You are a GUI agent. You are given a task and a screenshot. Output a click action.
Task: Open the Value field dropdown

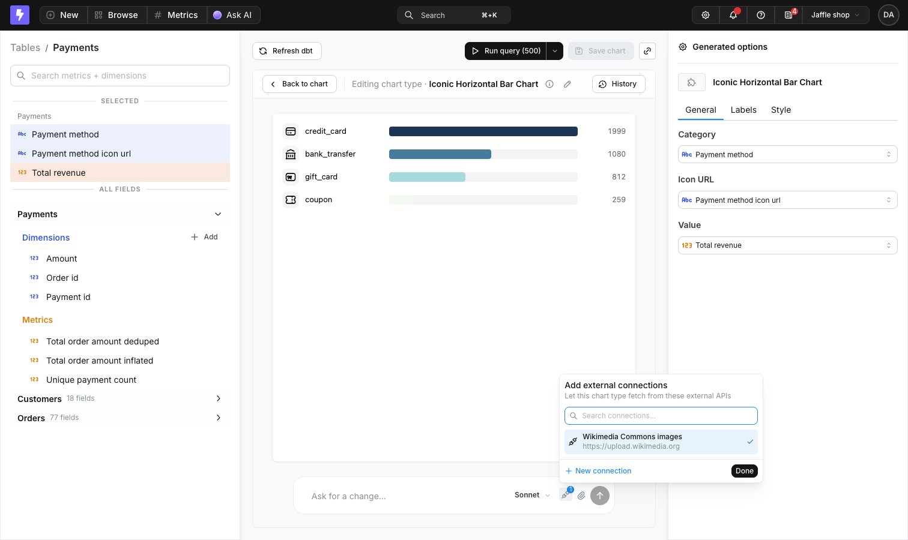788,245
